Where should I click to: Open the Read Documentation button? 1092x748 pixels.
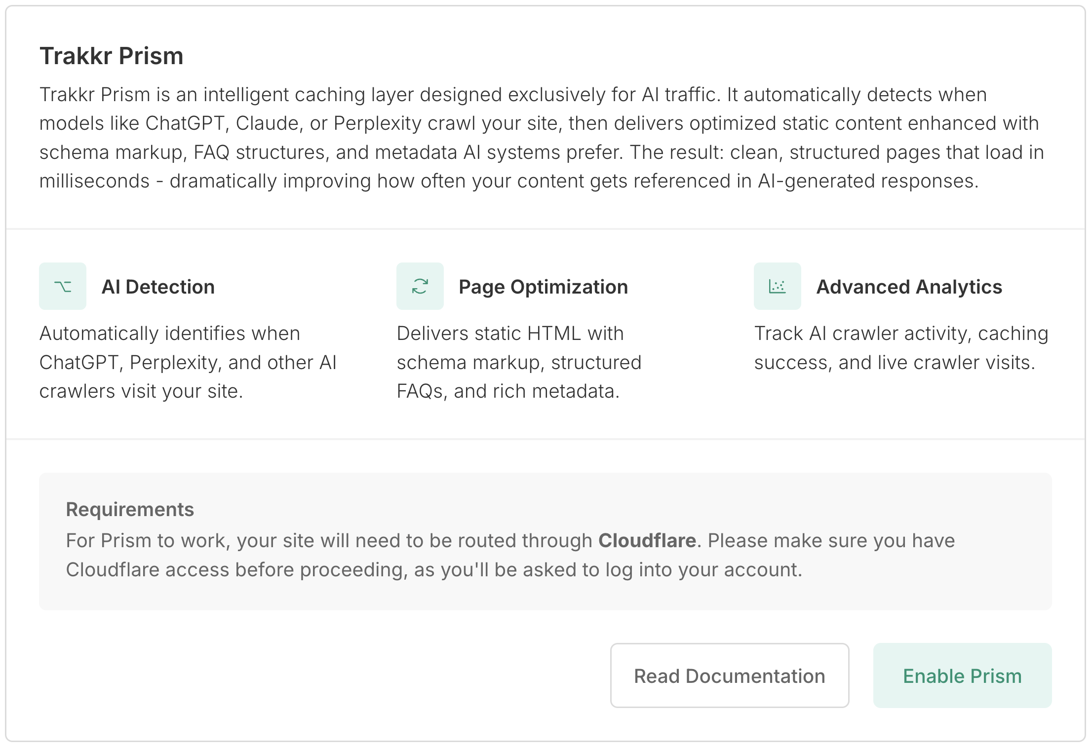click(729, 675)
